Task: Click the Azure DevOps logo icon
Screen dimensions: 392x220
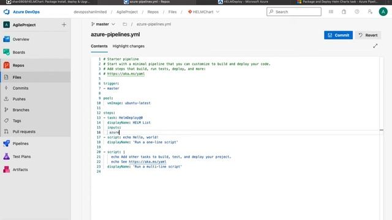Action: (x=7, y=12)
